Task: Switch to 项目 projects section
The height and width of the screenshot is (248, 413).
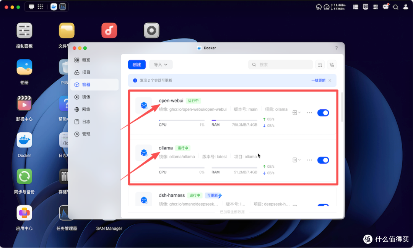Action: [94, 72]
